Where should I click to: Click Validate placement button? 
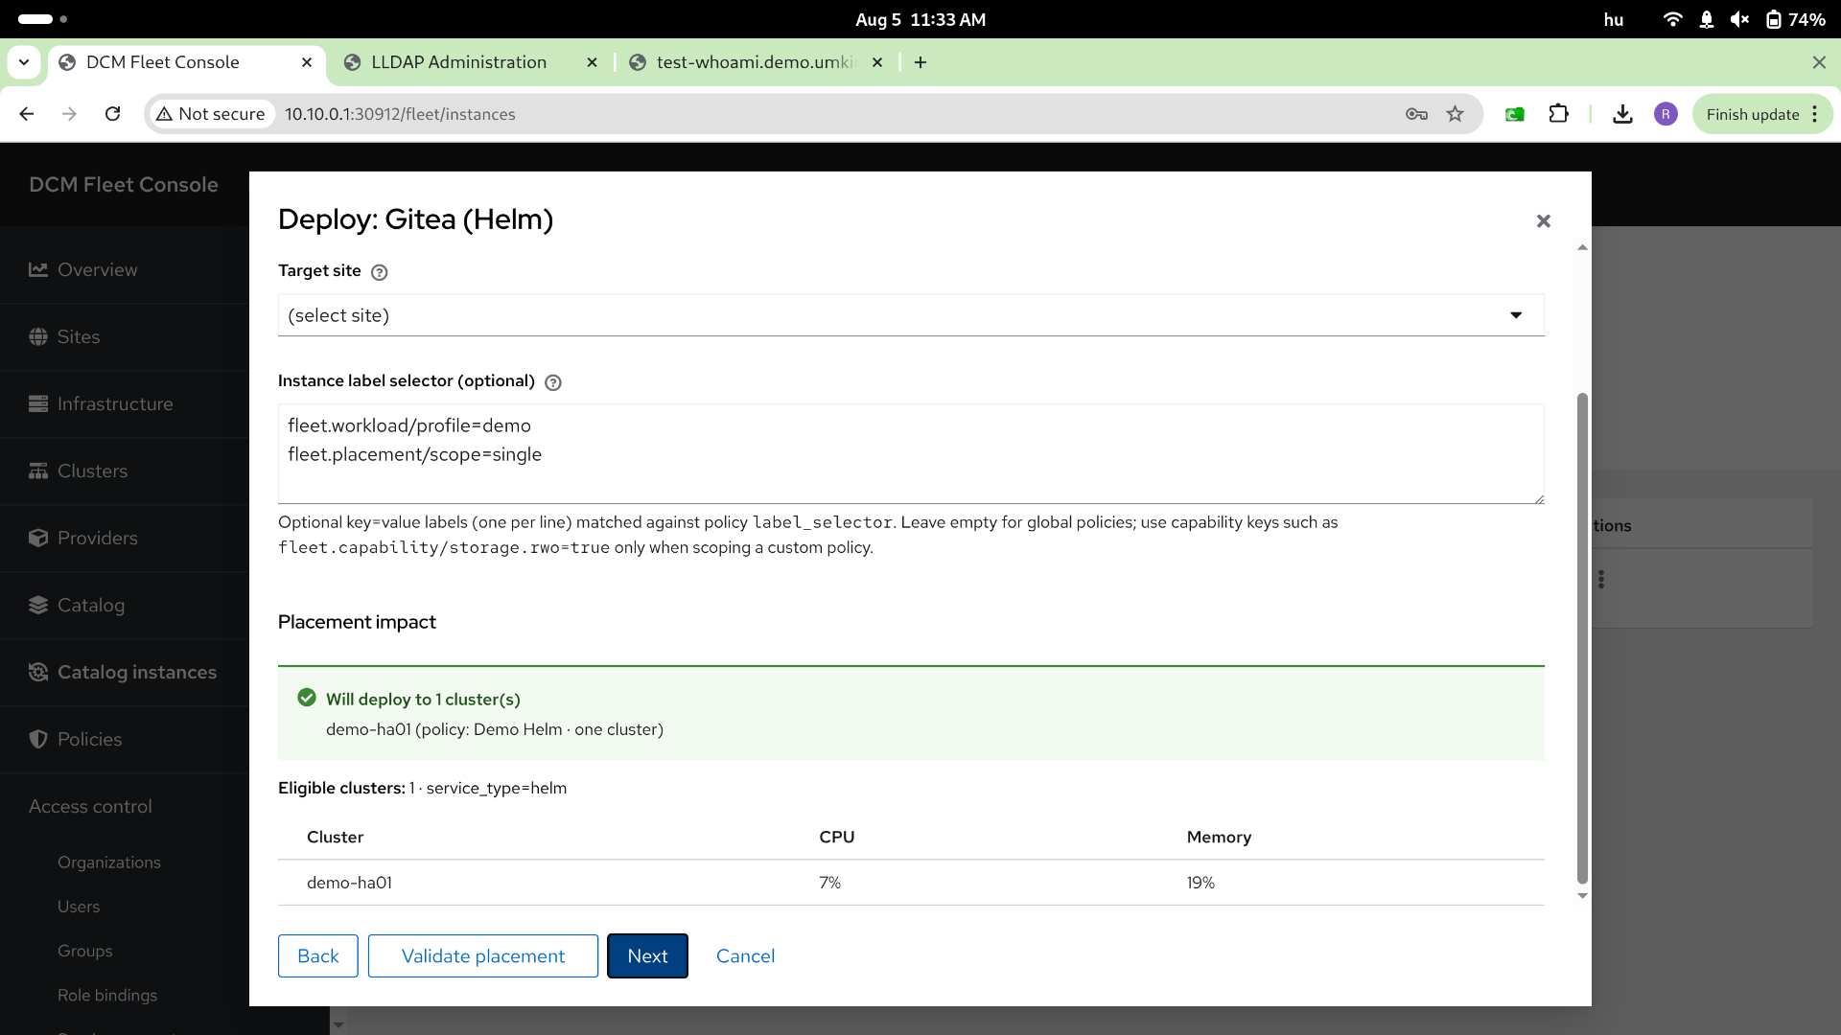(x=483, y=956)
